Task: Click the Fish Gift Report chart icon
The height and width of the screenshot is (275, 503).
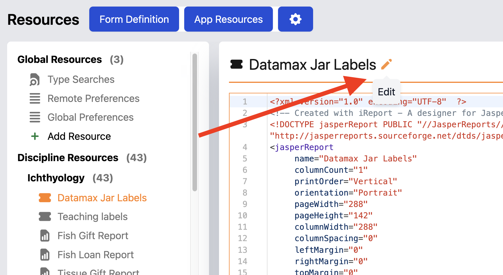Action: (45, 236)
